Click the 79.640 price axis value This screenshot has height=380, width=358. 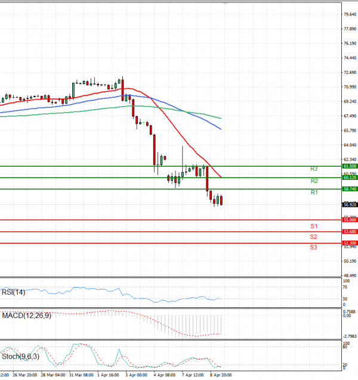pos(350,14)
